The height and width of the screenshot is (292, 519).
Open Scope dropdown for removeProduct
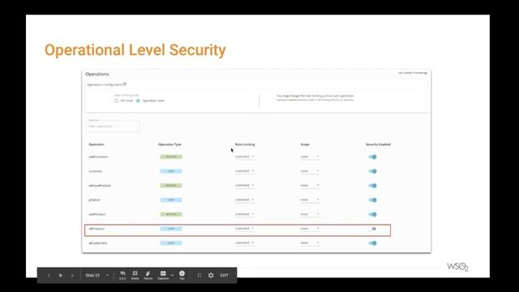[x=310, y=186]
